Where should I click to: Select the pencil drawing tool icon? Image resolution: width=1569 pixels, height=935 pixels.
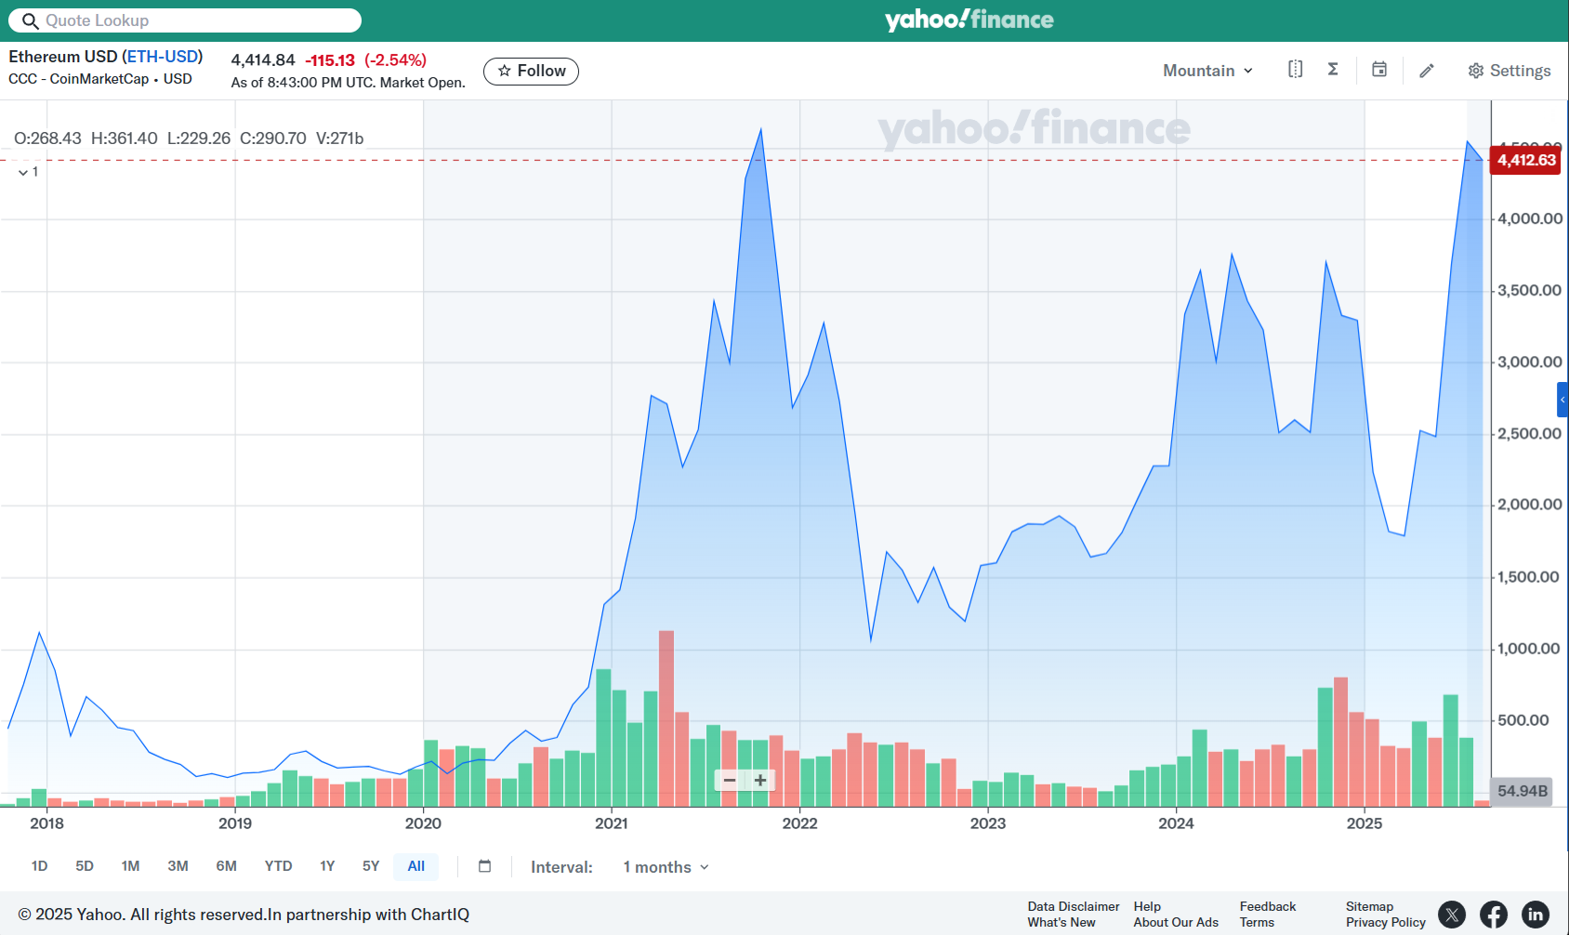click(x=1427, y=71)
